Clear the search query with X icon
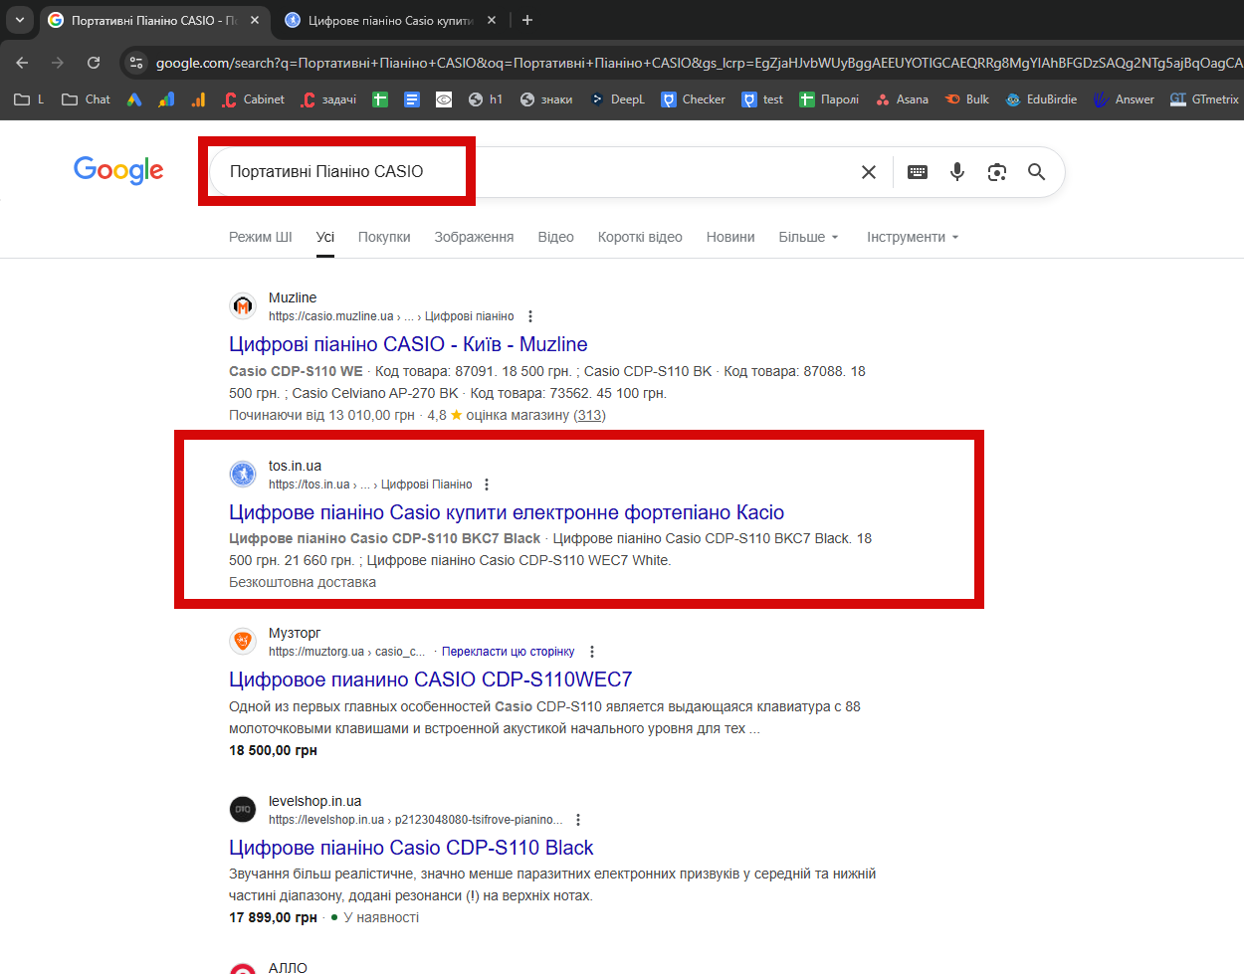This screenshot has height=974, width=1244. 869,172
